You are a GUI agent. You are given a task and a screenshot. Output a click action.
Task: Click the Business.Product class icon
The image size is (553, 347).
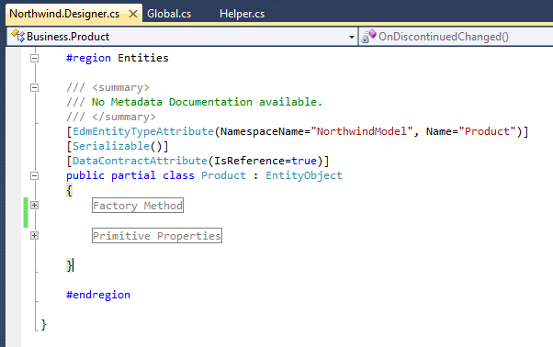point(18,36)
